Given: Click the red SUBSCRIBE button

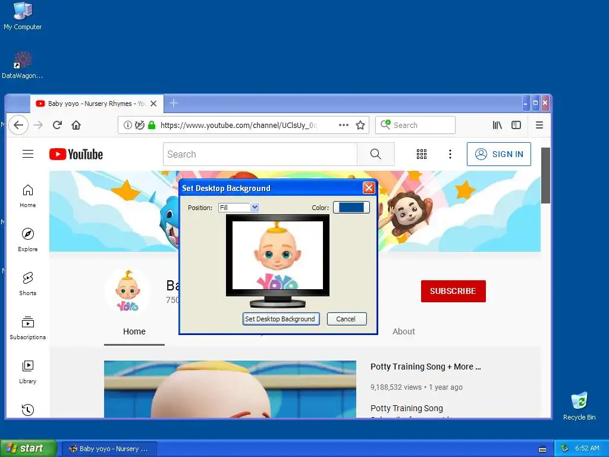Looking at the screenshot, I should (453, 291).
